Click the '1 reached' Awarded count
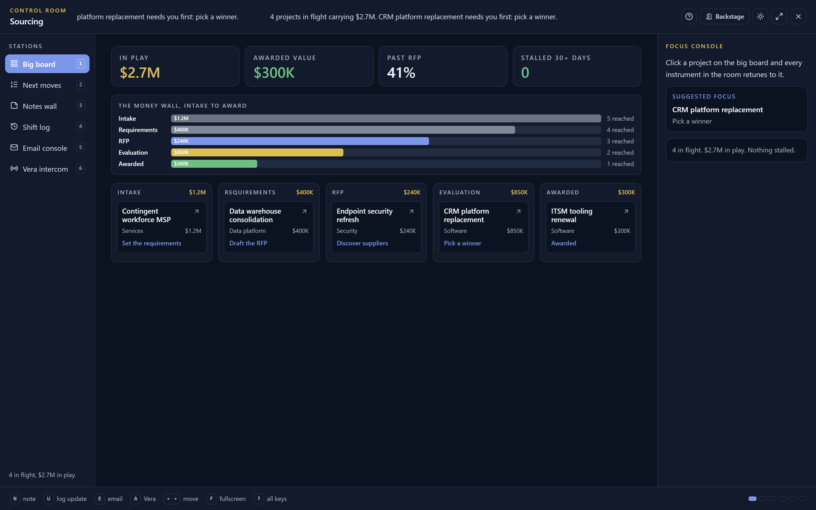816x510 pixels. pos(620,164)
